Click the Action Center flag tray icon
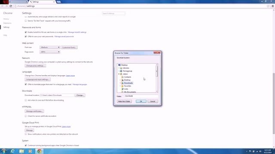Viewport: 275px width, 154px height. tap(250, 151)
